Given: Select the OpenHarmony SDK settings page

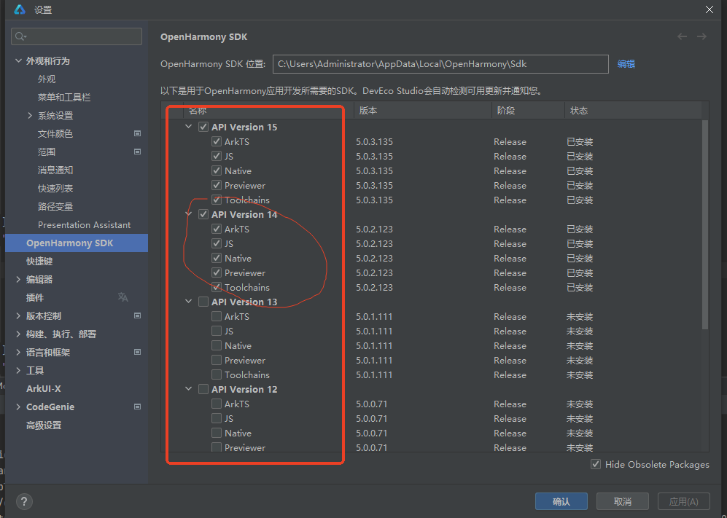Looking at the screenshot, I should pyautogui.click(x=77, y=243).
